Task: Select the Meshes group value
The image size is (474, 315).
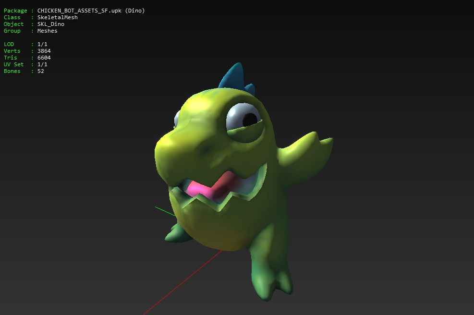Action: tap(47, 31)
